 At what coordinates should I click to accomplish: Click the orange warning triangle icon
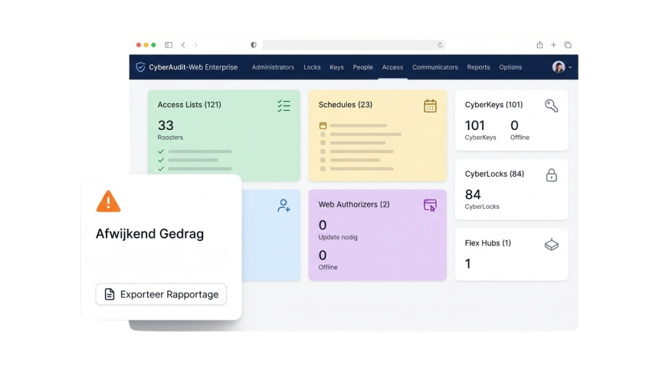click(108, 201)
